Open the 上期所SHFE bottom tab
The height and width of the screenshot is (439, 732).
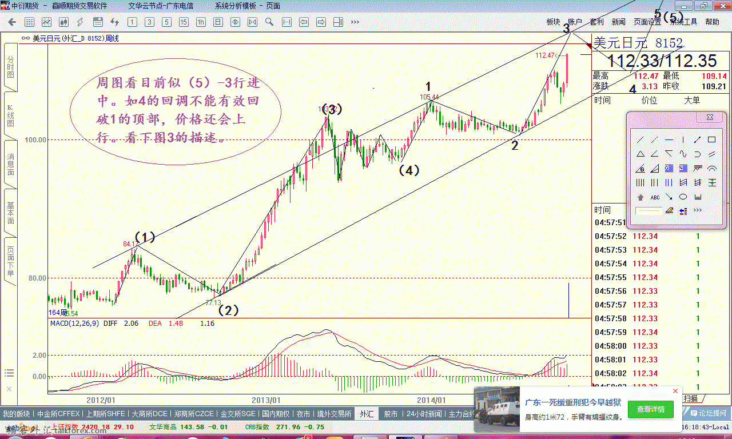point(105,414)
